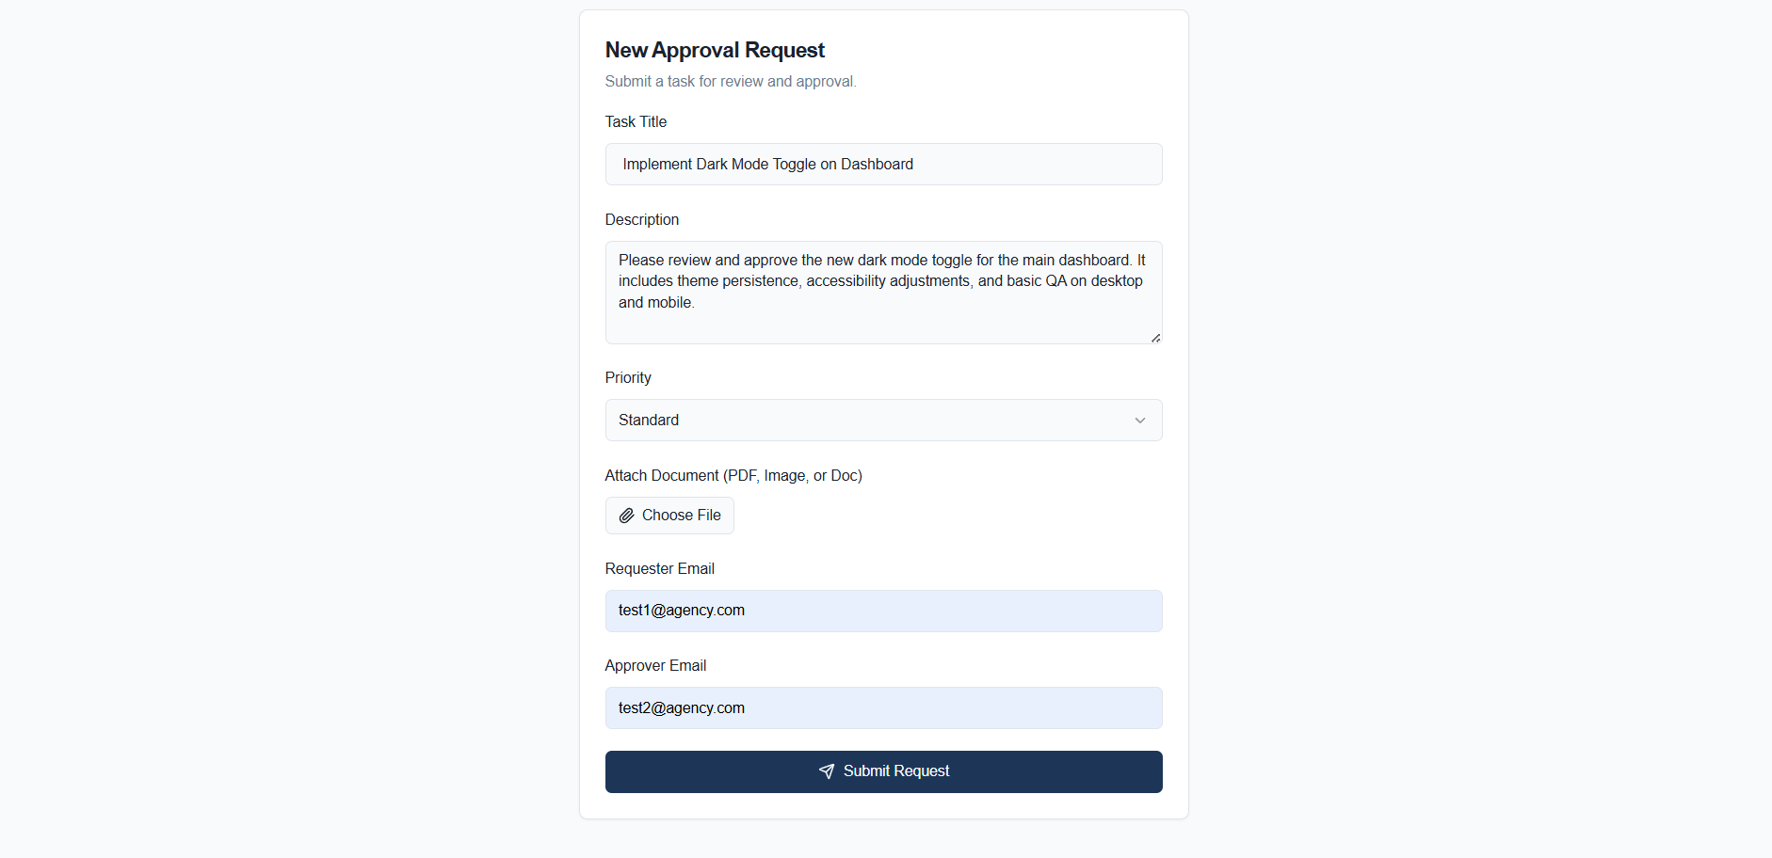Click inside the Description text area
The image size is (1772, 858).
click(883, 293)
